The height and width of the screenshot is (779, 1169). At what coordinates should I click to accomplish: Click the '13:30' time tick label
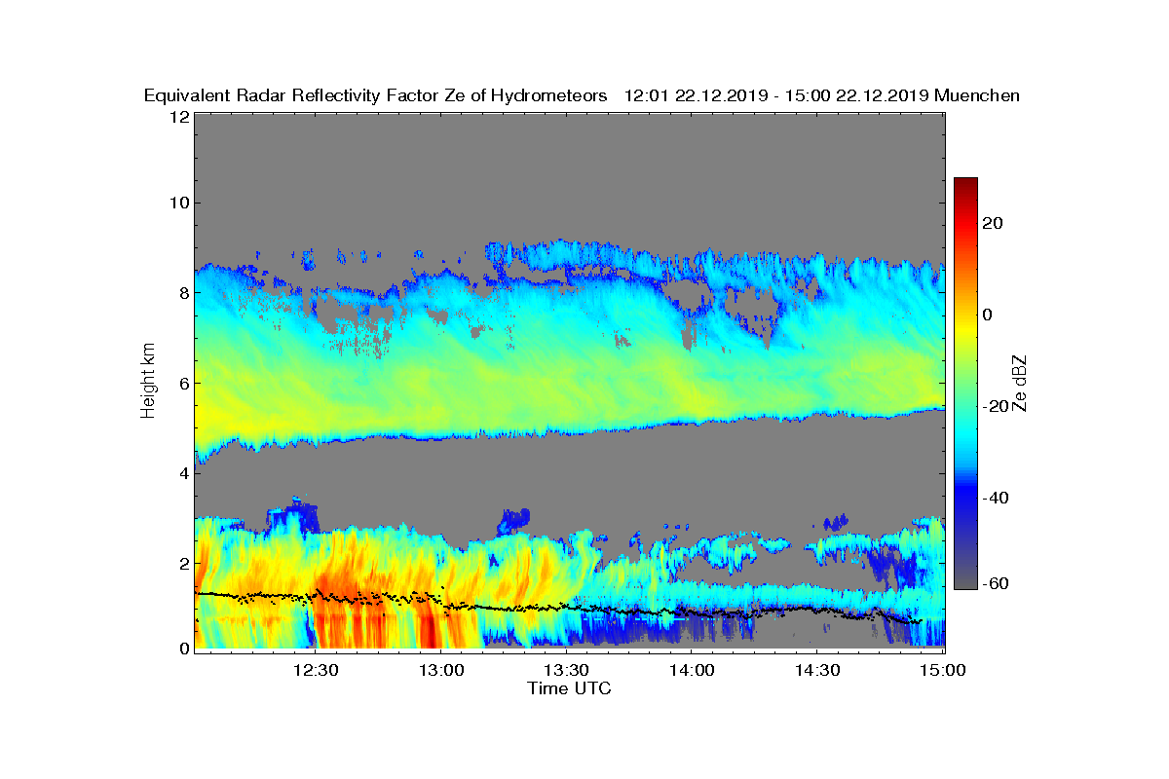(x=566, y=670)
